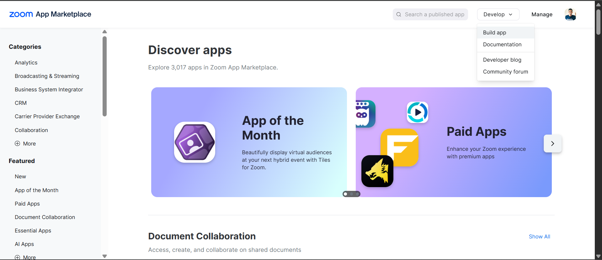Open Paid Apps in the sidebar
The width and height of the screenshot is (602, 260).
pos(27,204)
